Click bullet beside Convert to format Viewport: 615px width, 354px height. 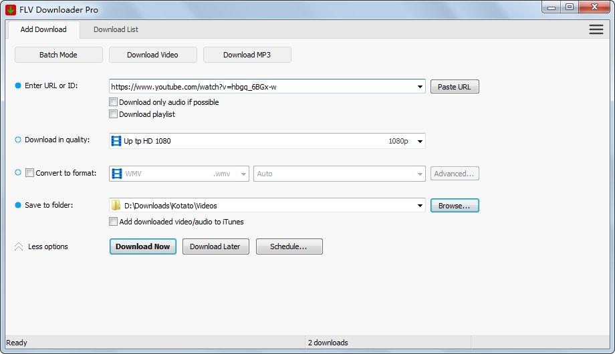click(x=17, y=172)
